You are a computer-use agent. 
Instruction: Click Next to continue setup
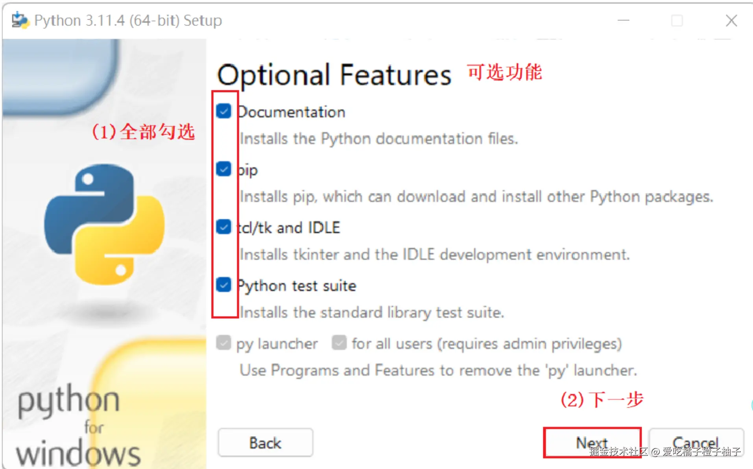(592, 443)
